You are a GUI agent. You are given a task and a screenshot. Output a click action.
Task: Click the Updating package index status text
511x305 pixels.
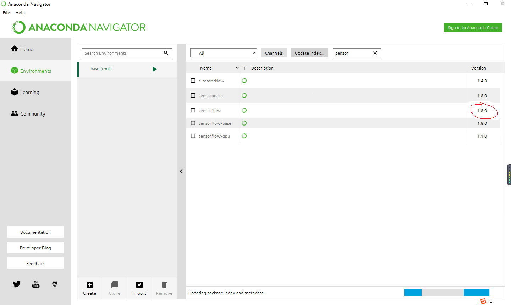[227, 293]
